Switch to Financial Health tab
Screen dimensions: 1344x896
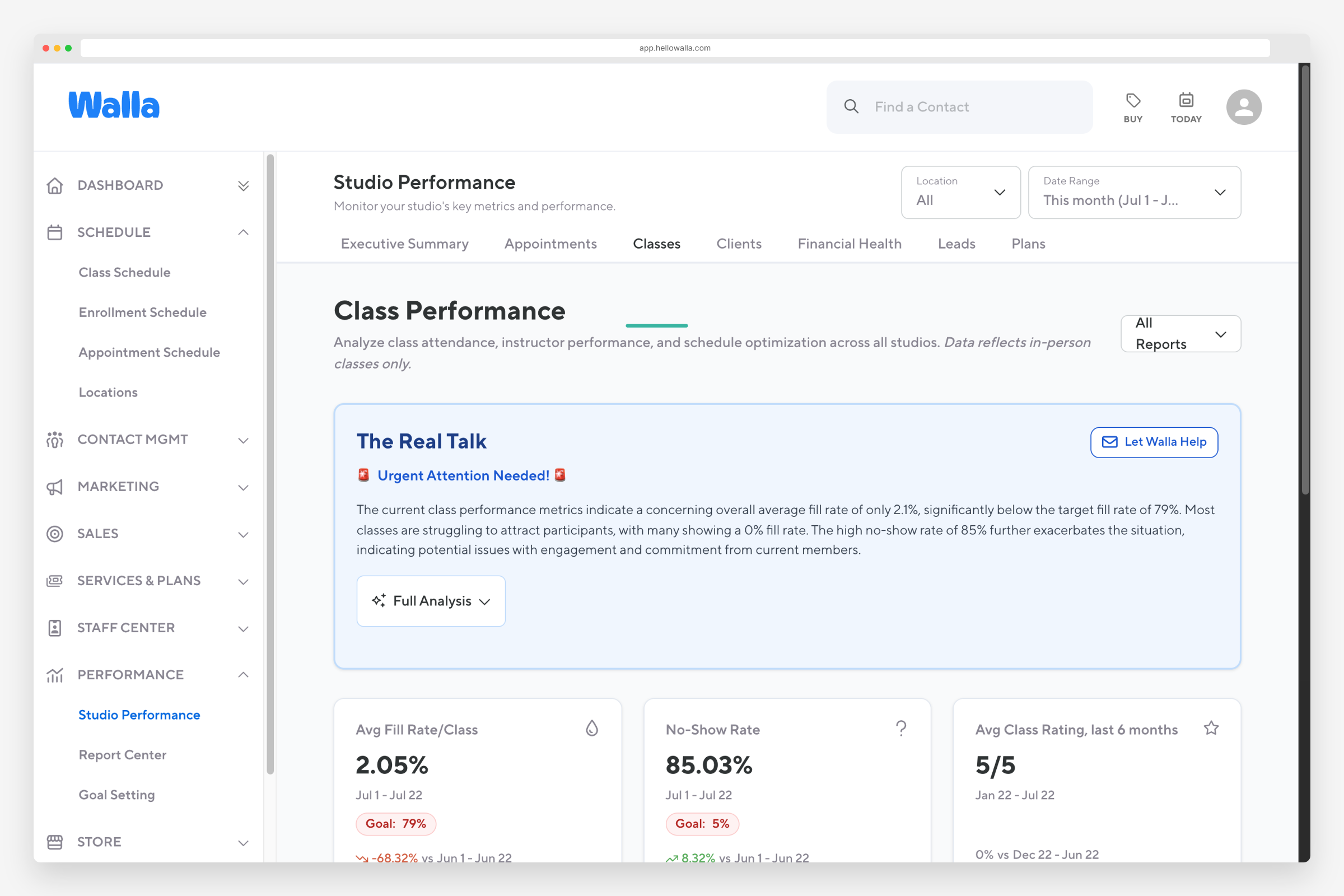pyautogui.click(x=850, y=244)
